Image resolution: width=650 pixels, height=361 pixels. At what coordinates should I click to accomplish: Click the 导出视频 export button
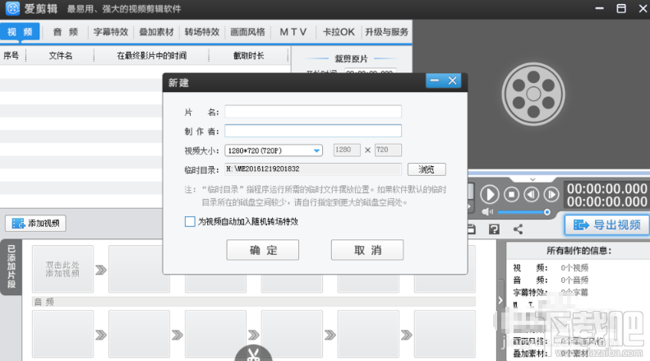point(607,224)
